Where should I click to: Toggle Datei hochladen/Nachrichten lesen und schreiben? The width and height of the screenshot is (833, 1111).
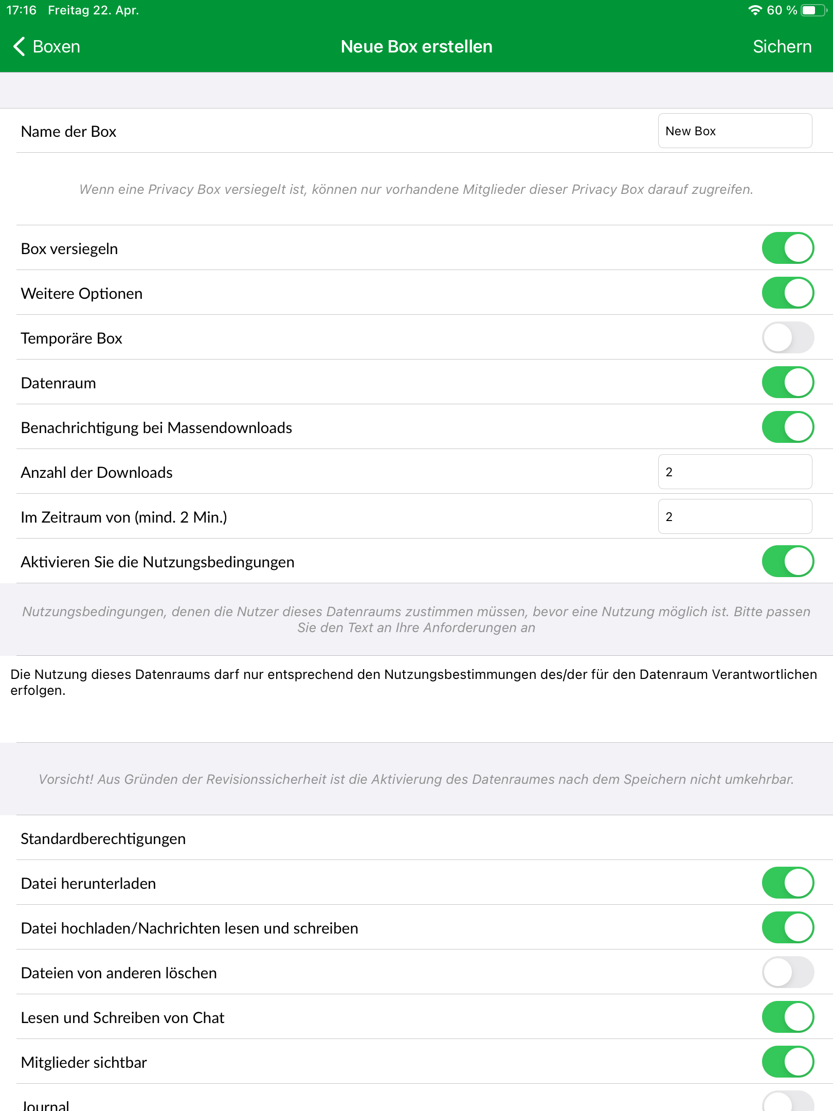[x=788, y=927]
